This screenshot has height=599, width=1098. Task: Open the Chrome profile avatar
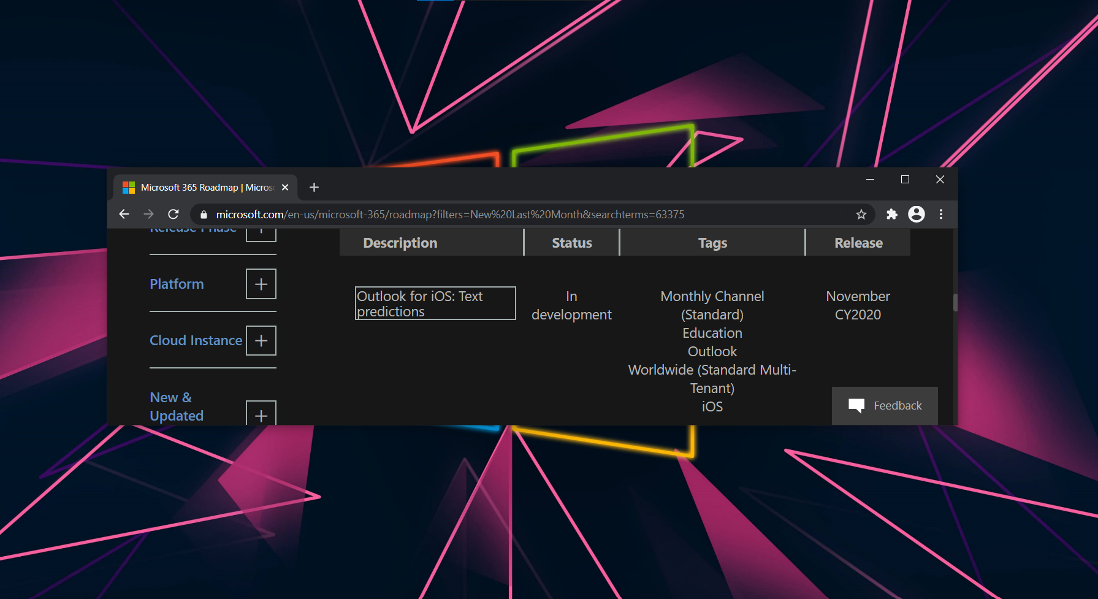pos(917,214)
